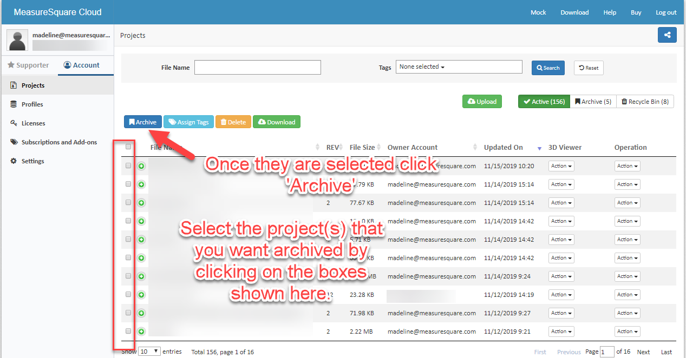Screen dimensions: 686x358
Task: Open the Recycle Bin (8) view
Action: click(x=645, y=102)
